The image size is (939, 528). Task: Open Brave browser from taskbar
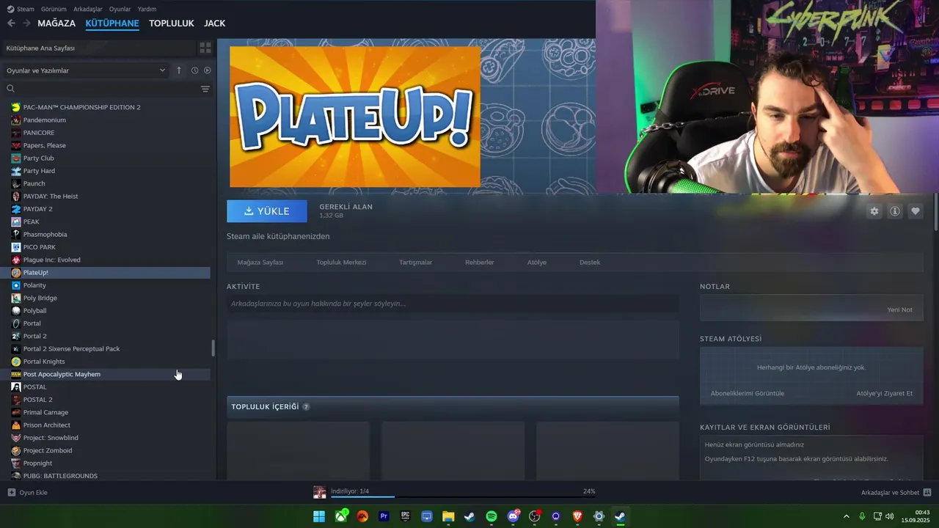click(x=577, y=516)
